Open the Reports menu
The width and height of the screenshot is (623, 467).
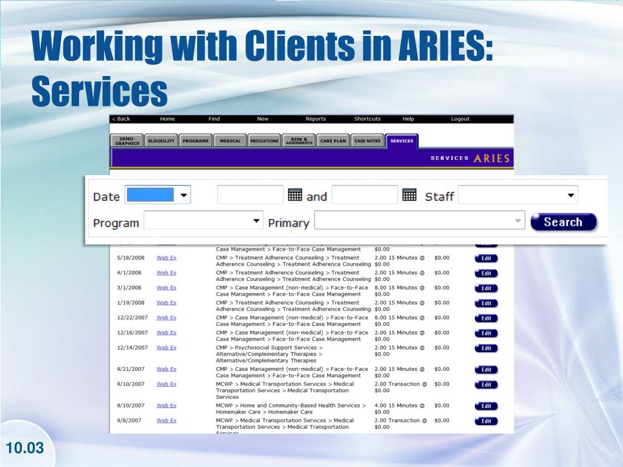[316, 119]
